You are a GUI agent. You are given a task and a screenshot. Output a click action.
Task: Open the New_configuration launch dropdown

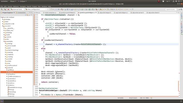click(46, 9)
